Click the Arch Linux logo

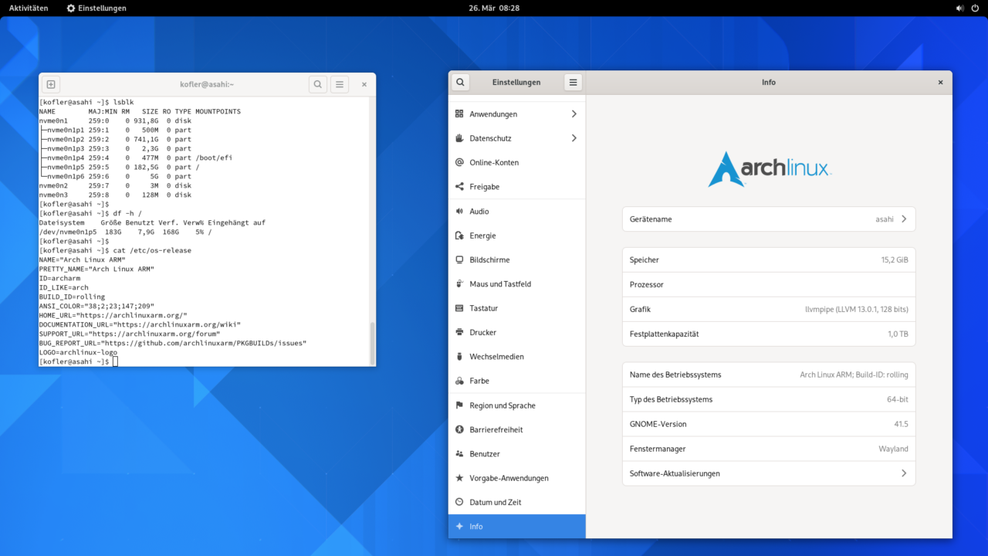click(x=769, y=169)
